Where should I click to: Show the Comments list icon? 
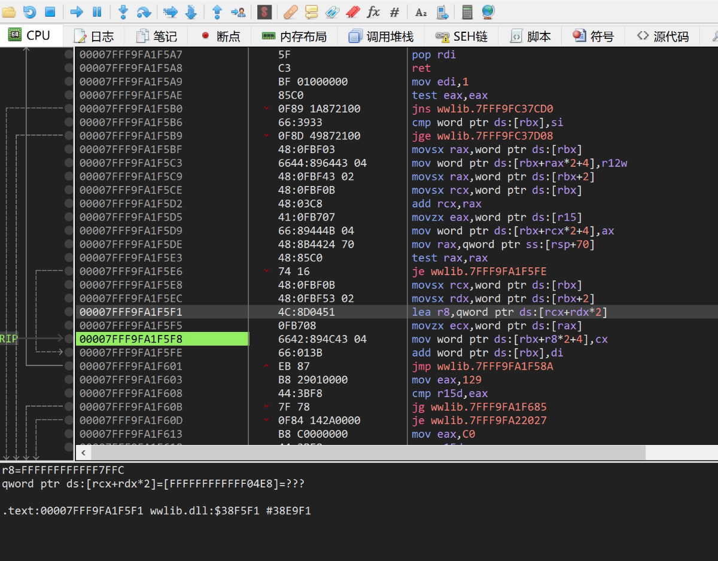[311, 11]
